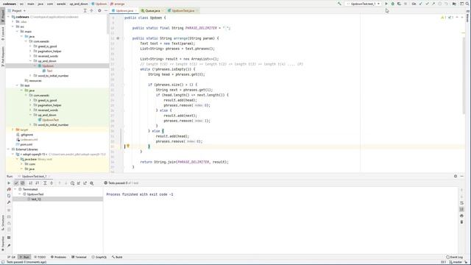
Task: Click the Debug bug icon in top toolbar
Action: 392,4
